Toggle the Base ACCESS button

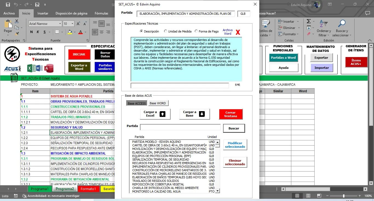(x=137, y=103)
